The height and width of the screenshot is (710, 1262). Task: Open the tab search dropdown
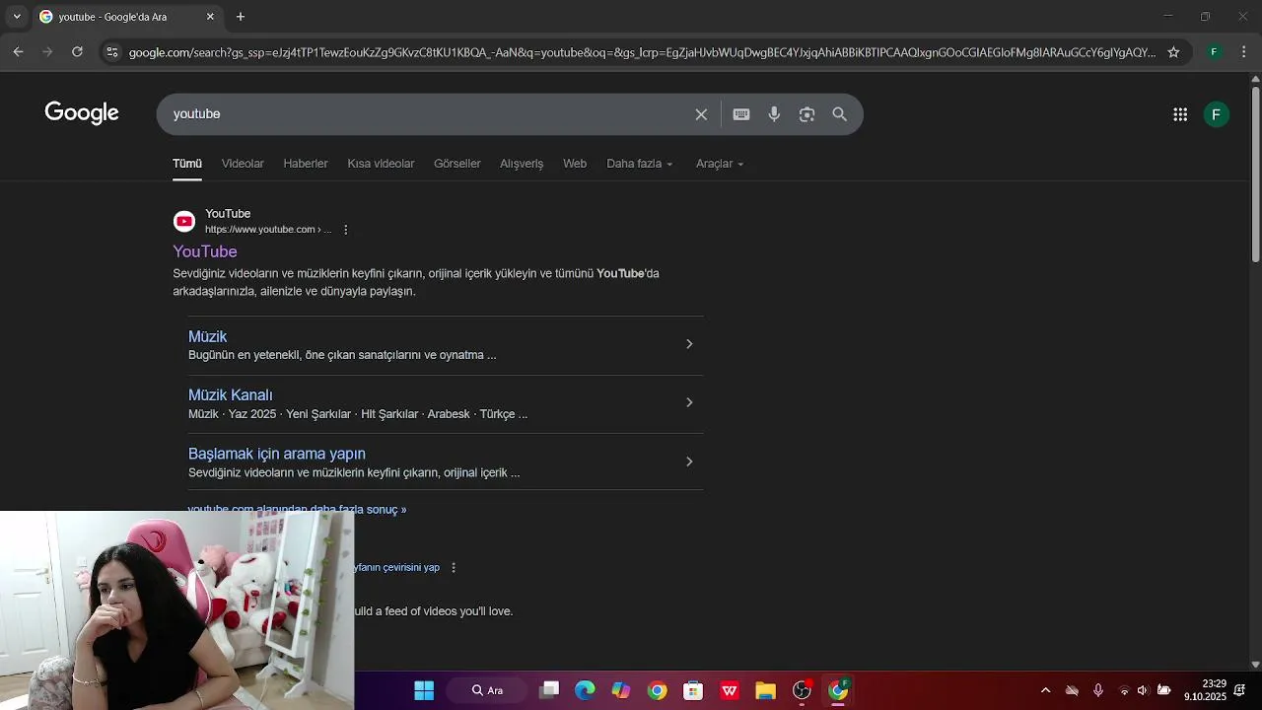coord(17,17)
